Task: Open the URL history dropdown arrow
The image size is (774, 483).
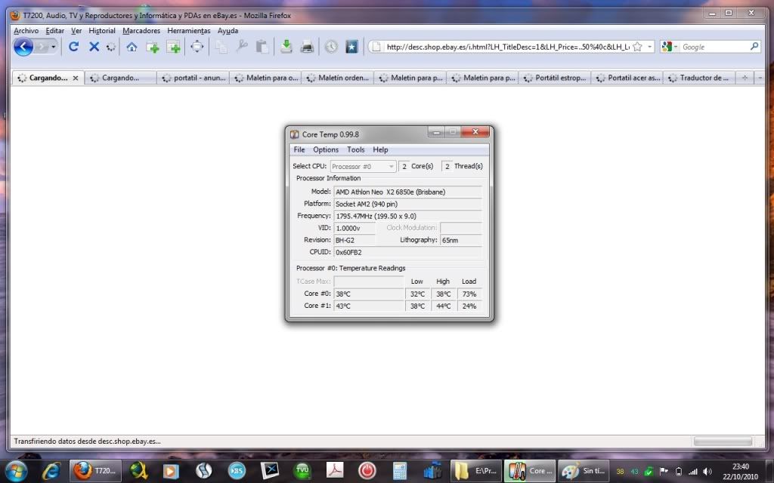Action: (649, 47)
